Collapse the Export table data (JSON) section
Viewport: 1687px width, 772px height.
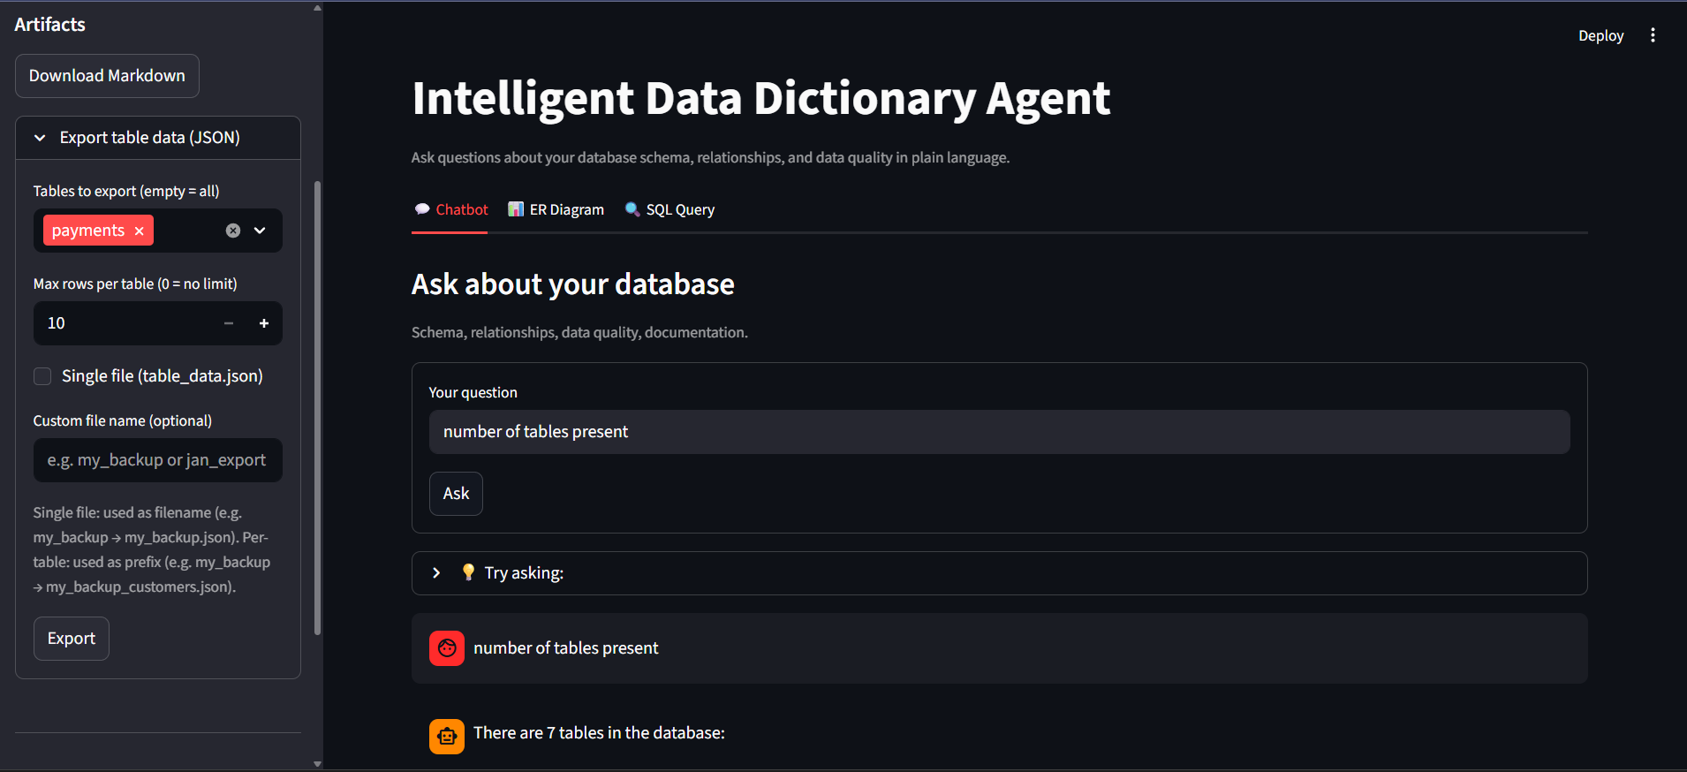click(x=158, y=138)
